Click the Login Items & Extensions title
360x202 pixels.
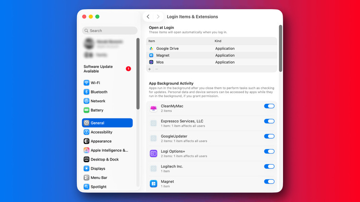point(192,17)
